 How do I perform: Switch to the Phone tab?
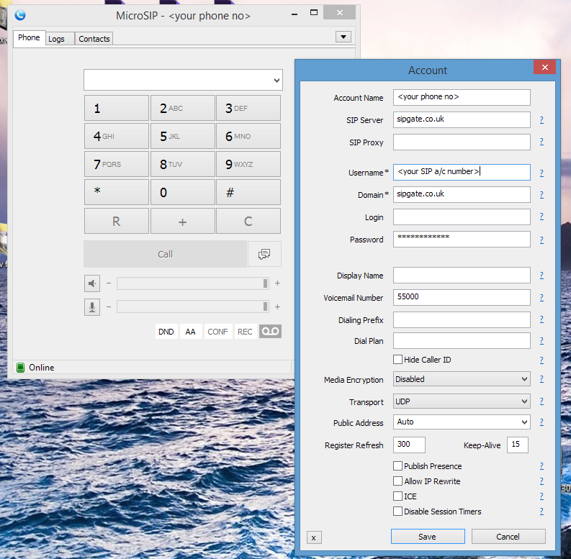(29, 38)
